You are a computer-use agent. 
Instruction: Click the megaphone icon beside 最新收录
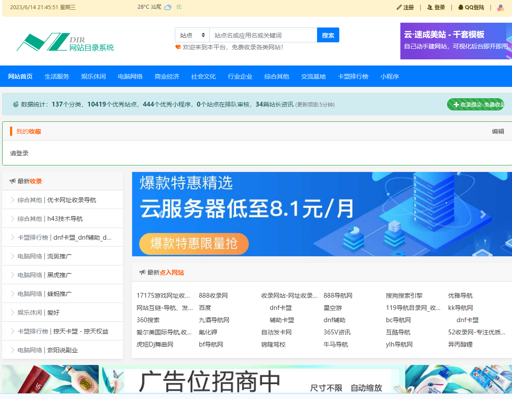(13, 181)
